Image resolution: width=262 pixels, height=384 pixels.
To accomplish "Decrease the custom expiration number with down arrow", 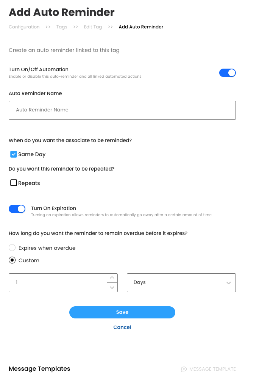I will click(x=112, y=287).
